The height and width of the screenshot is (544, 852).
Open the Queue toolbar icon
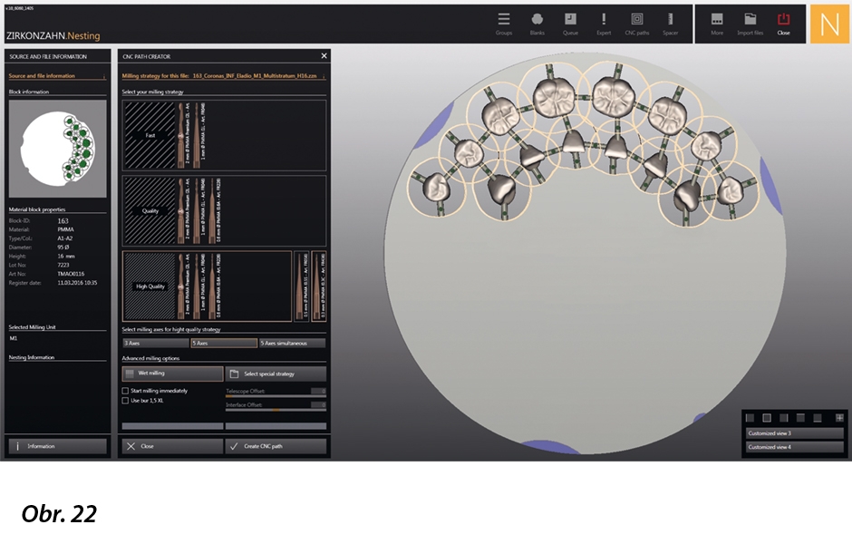coord(570,24)
